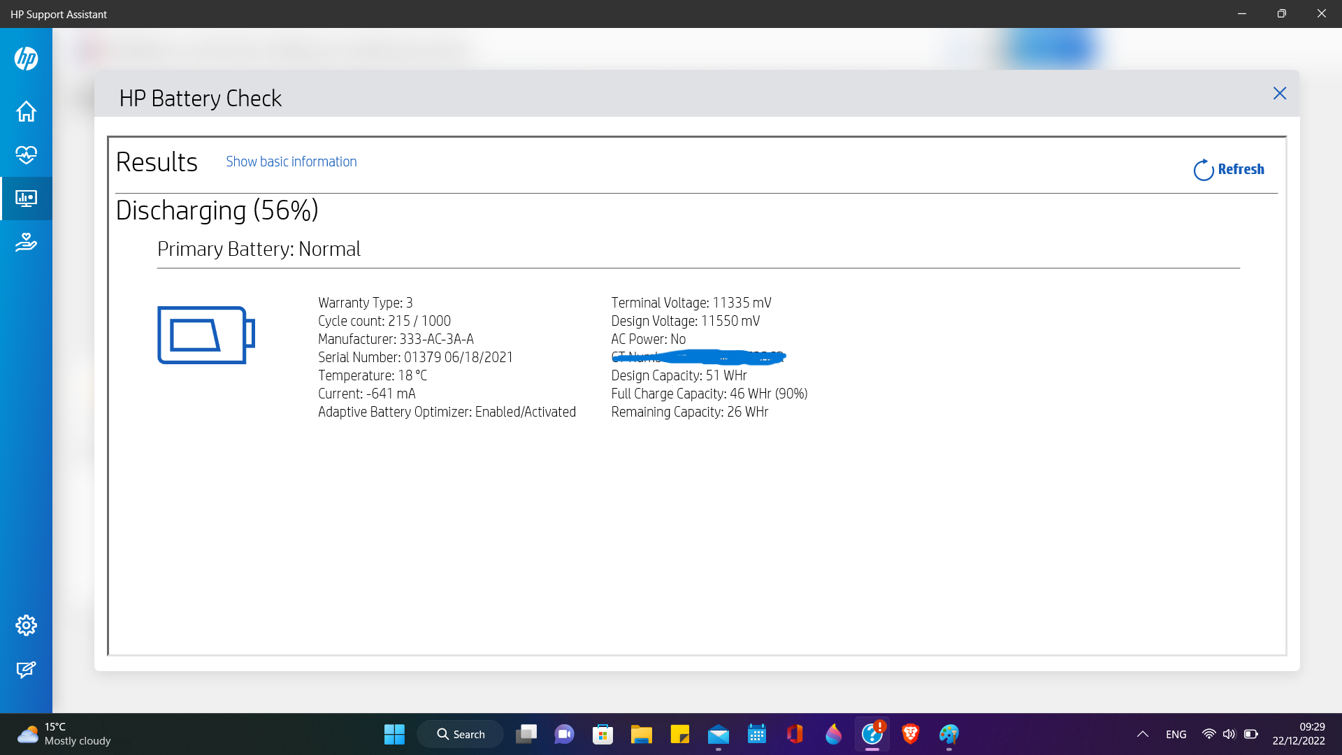Open the Mail app on taskbar
Viewport: 1342px width, 755px height.
718,734
